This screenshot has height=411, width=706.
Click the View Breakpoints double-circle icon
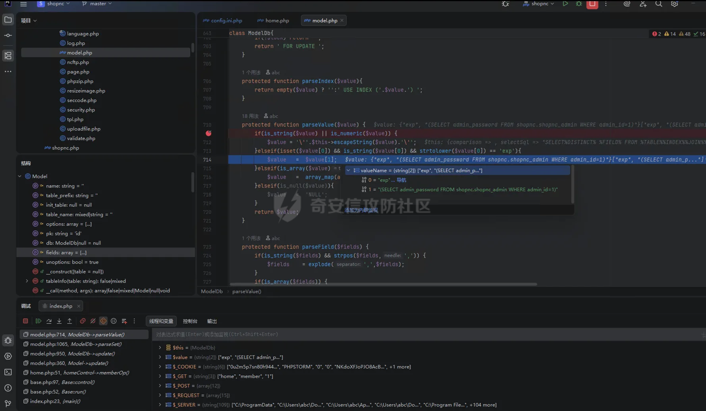(83, 321)
